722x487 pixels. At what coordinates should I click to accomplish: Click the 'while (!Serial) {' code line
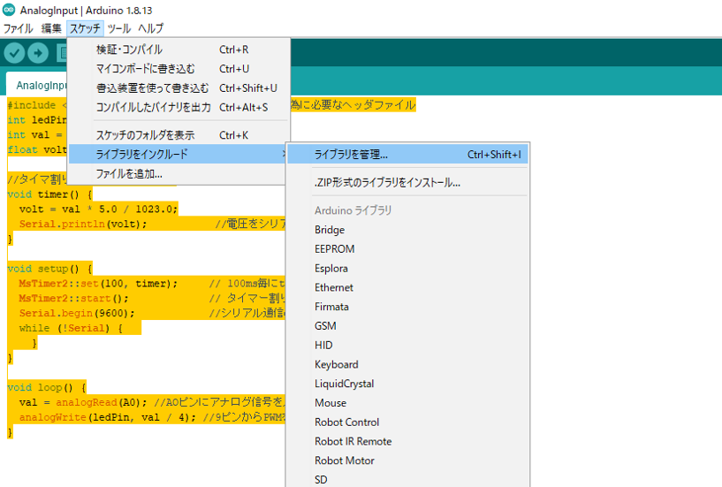[x=71, y=328]
